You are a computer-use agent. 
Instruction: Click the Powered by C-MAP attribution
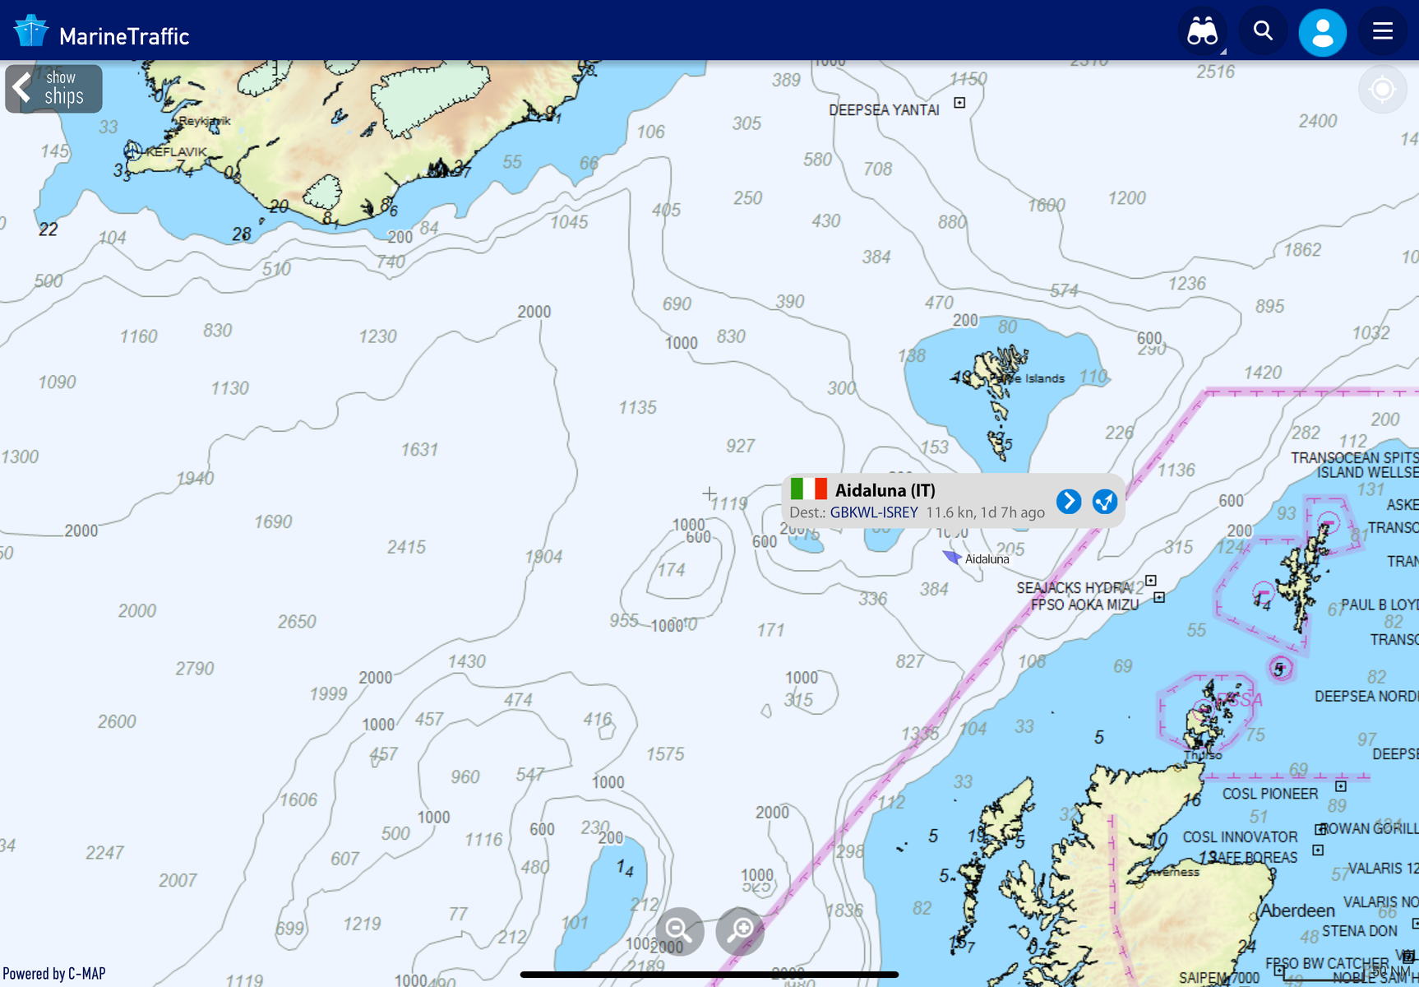[x=54, y=974]
